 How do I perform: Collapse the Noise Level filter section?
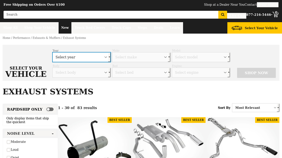click(x=53, y=134)
